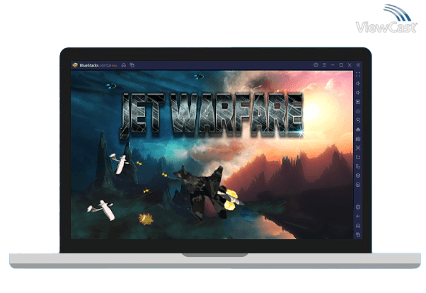Open game controls keyboard icon
The height and width of the screenshot is (293, 426).
tap(358, 111)
